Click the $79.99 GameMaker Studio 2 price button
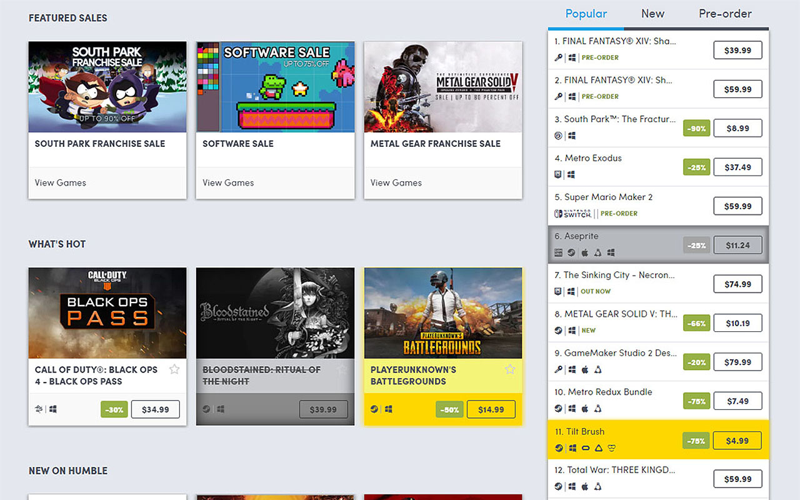 pos(738,362)
